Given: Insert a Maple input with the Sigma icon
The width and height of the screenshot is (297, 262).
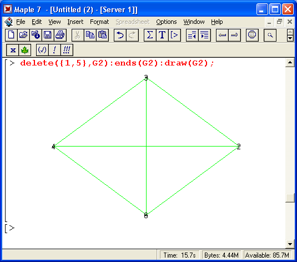Looking at the screenshot, I should tap(150, 35).
